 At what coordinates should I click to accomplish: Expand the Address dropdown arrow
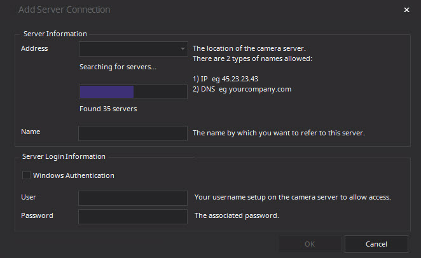[x=183, y=49]
